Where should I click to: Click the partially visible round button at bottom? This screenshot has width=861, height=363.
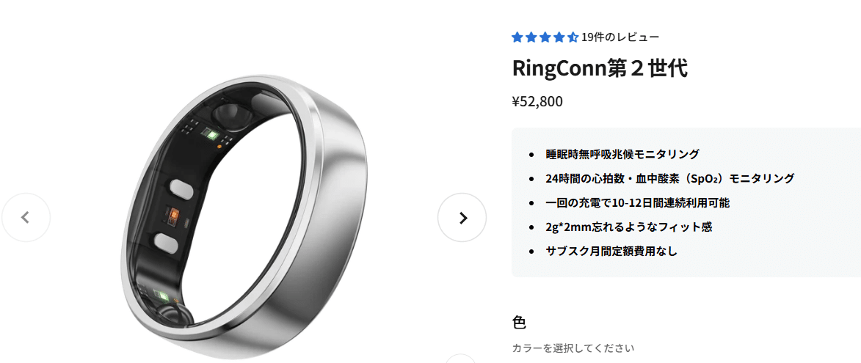click(459, 359)
